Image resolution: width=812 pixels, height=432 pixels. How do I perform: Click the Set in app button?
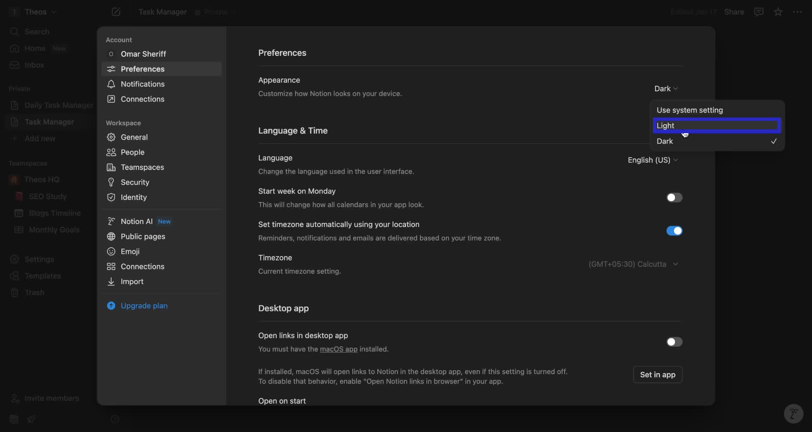[658, 375]
